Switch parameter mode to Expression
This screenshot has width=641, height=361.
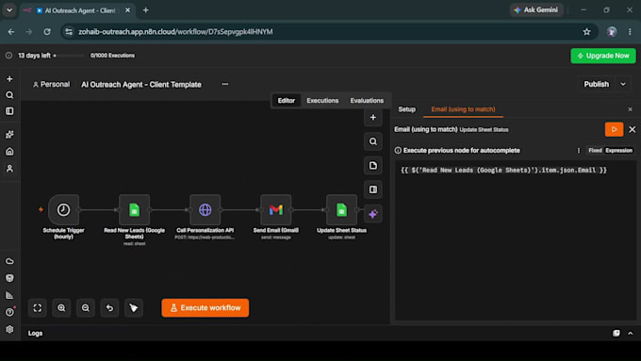[x=619, y=151]
